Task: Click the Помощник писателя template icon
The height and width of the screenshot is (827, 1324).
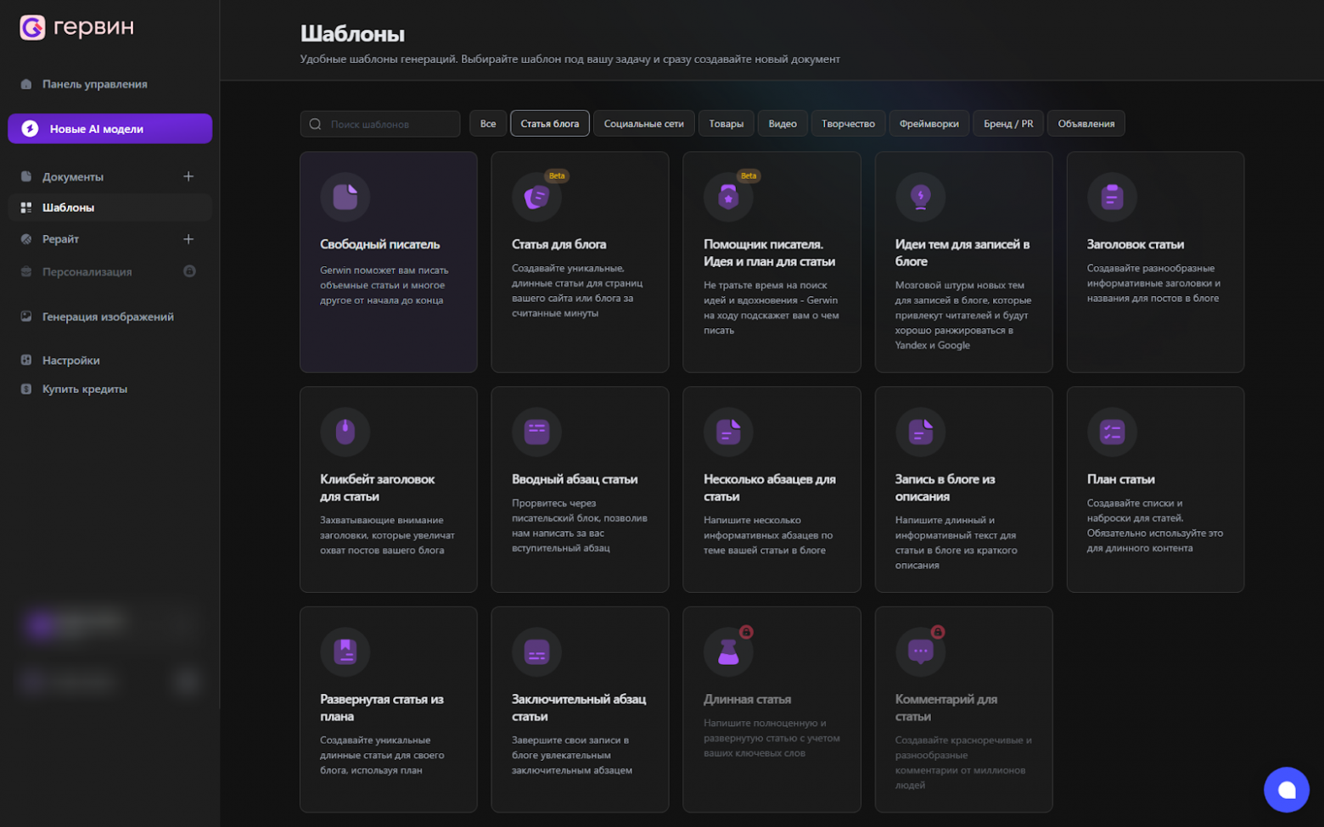Action: 728,197
